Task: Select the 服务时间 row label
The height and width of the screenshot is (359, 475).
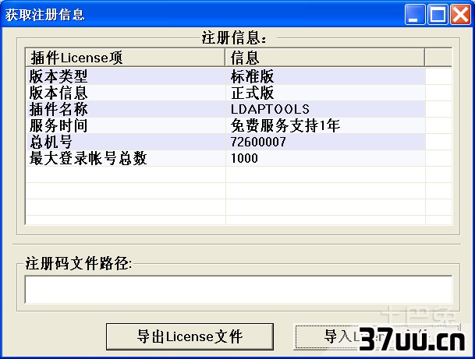Action: [x=58, y=125]
